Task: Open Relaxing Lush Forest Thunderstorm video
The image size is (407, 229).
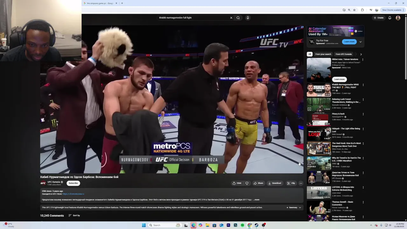Action: coord(319,105)
